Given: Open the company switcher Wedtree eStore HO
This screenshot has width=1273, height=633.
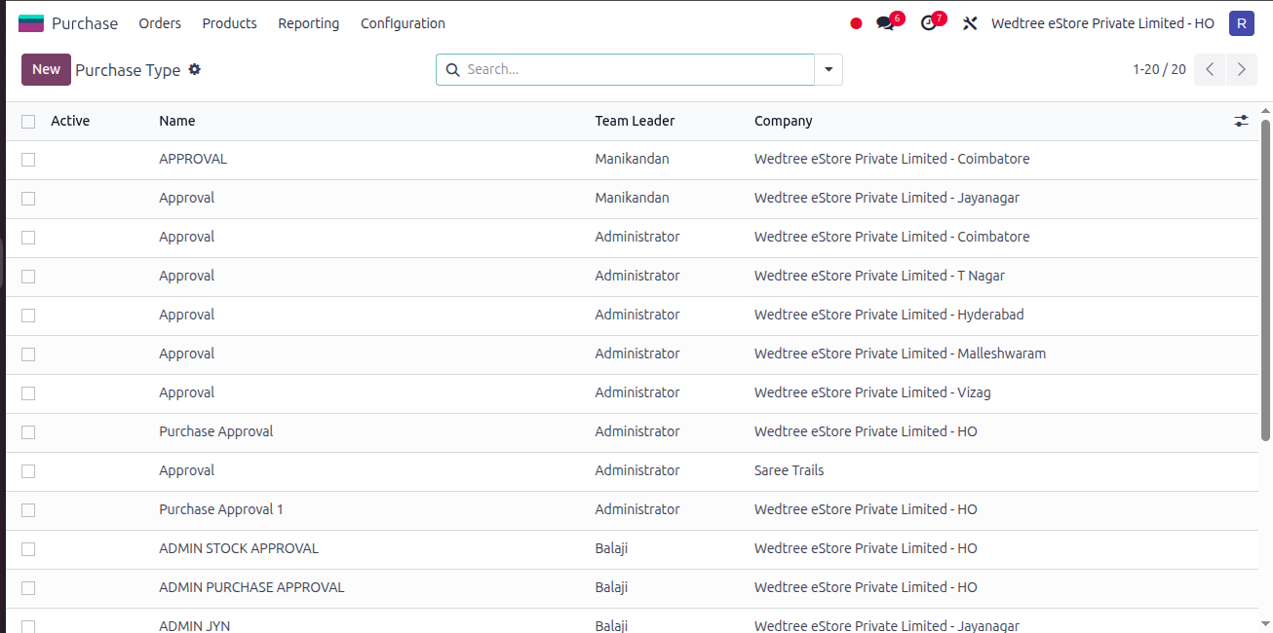Looking at the screenshot, I should click(x=1102, y=23).
